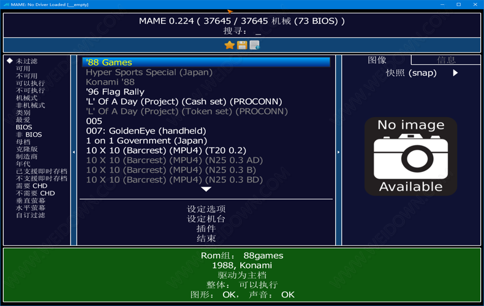Click the 搜寻 search field

tap(242, 31)
